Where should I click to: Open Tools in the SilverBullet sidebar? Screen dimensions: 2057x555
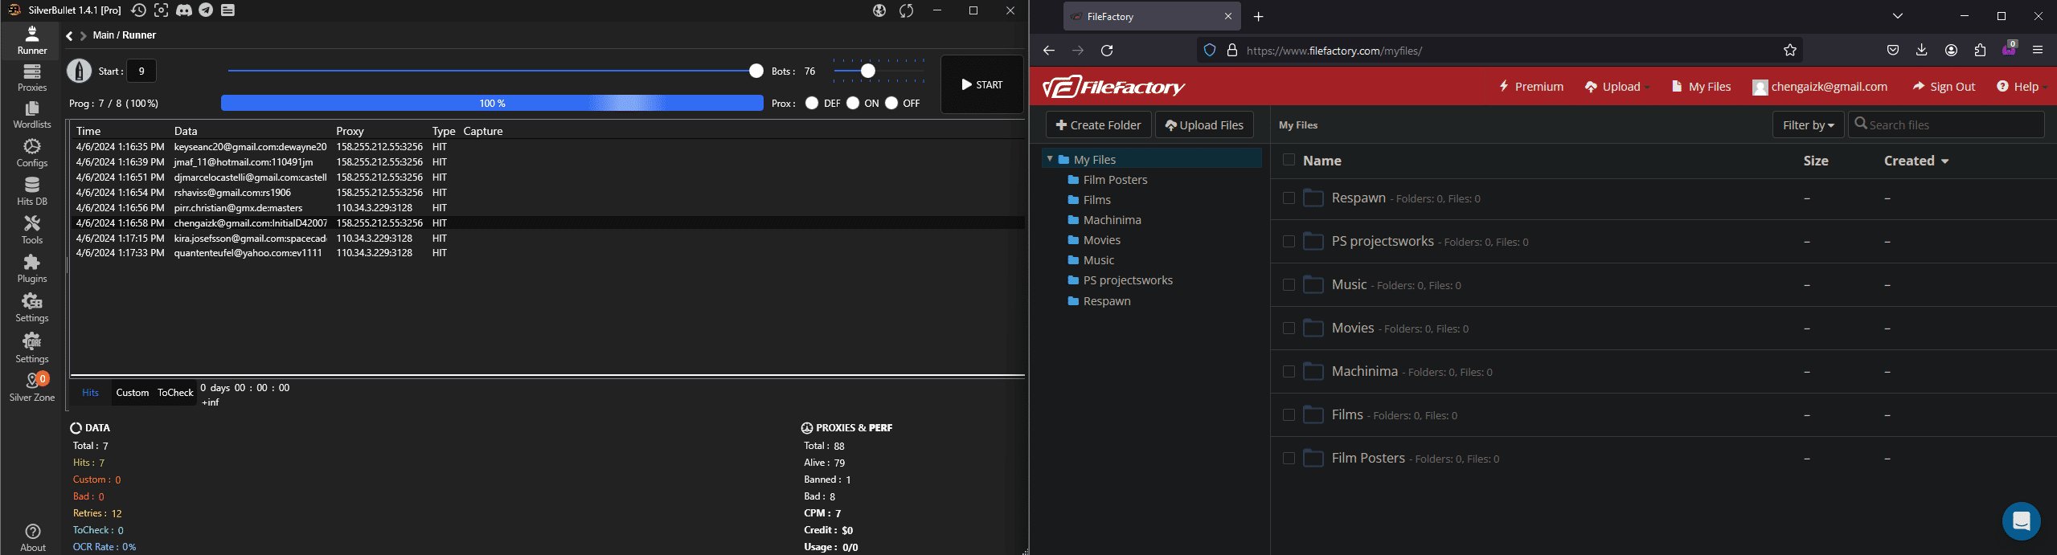pos(32,231)
